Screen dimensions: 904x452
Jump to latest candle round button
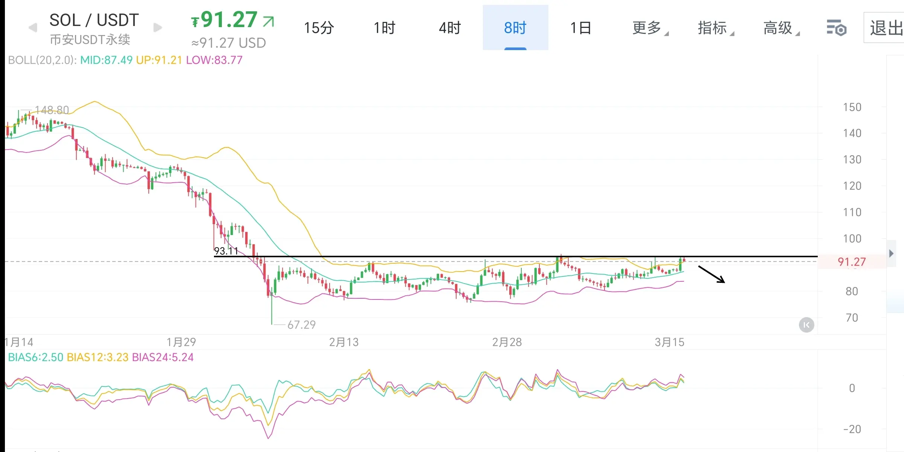pyautogui.click(x=806, y=325)
